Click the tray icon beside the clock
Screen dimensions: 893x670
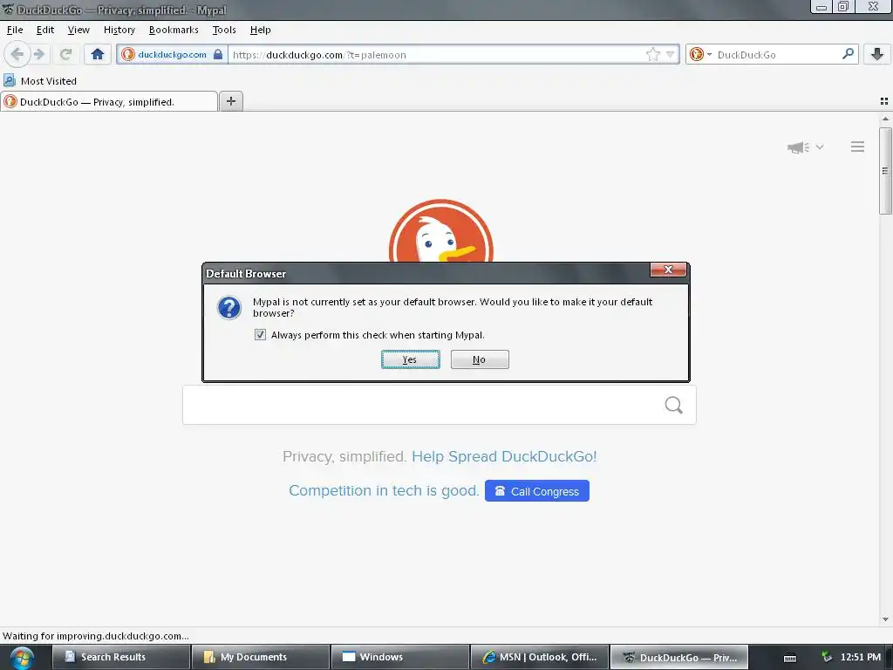(x=827, y=657)
